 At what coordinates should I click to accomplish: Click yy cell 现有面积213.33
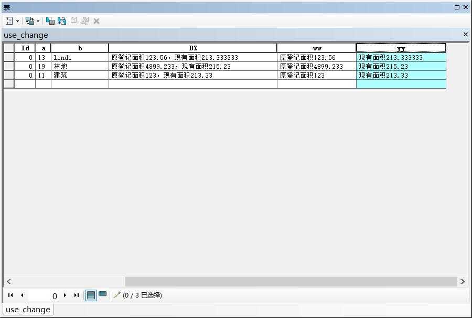click(401, 75)
